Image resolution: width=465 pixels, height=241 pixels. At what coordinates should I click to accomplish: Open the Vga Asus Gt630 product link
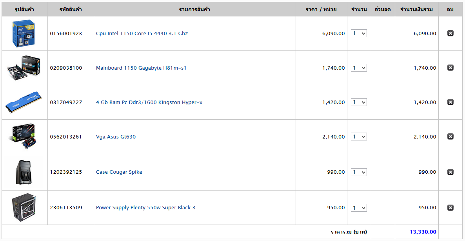pyautogui.click(x=116, y=137)
